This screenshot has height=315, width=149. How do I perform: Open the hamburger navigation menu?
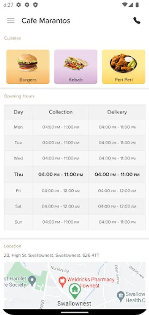[x=11, y=21]
